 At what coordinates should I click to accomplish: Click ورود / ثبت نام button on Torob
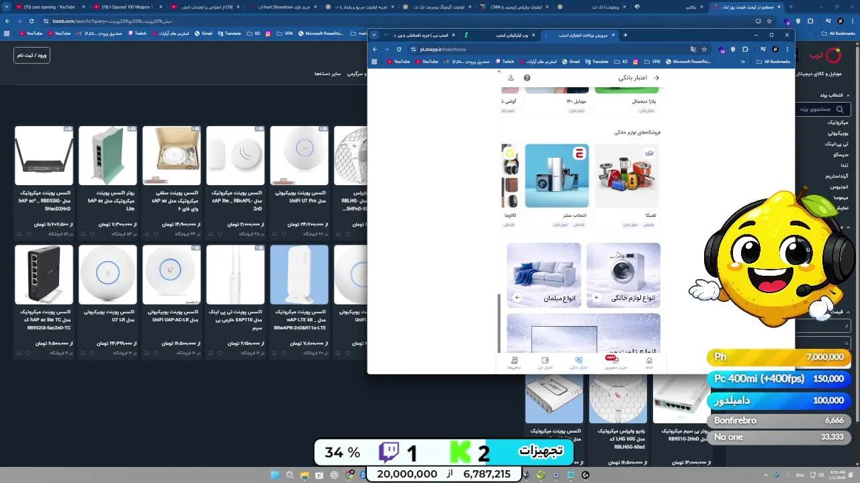point(32,55)
